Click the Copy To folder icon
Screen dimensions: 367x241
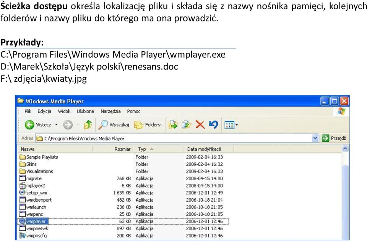[187, 125]
